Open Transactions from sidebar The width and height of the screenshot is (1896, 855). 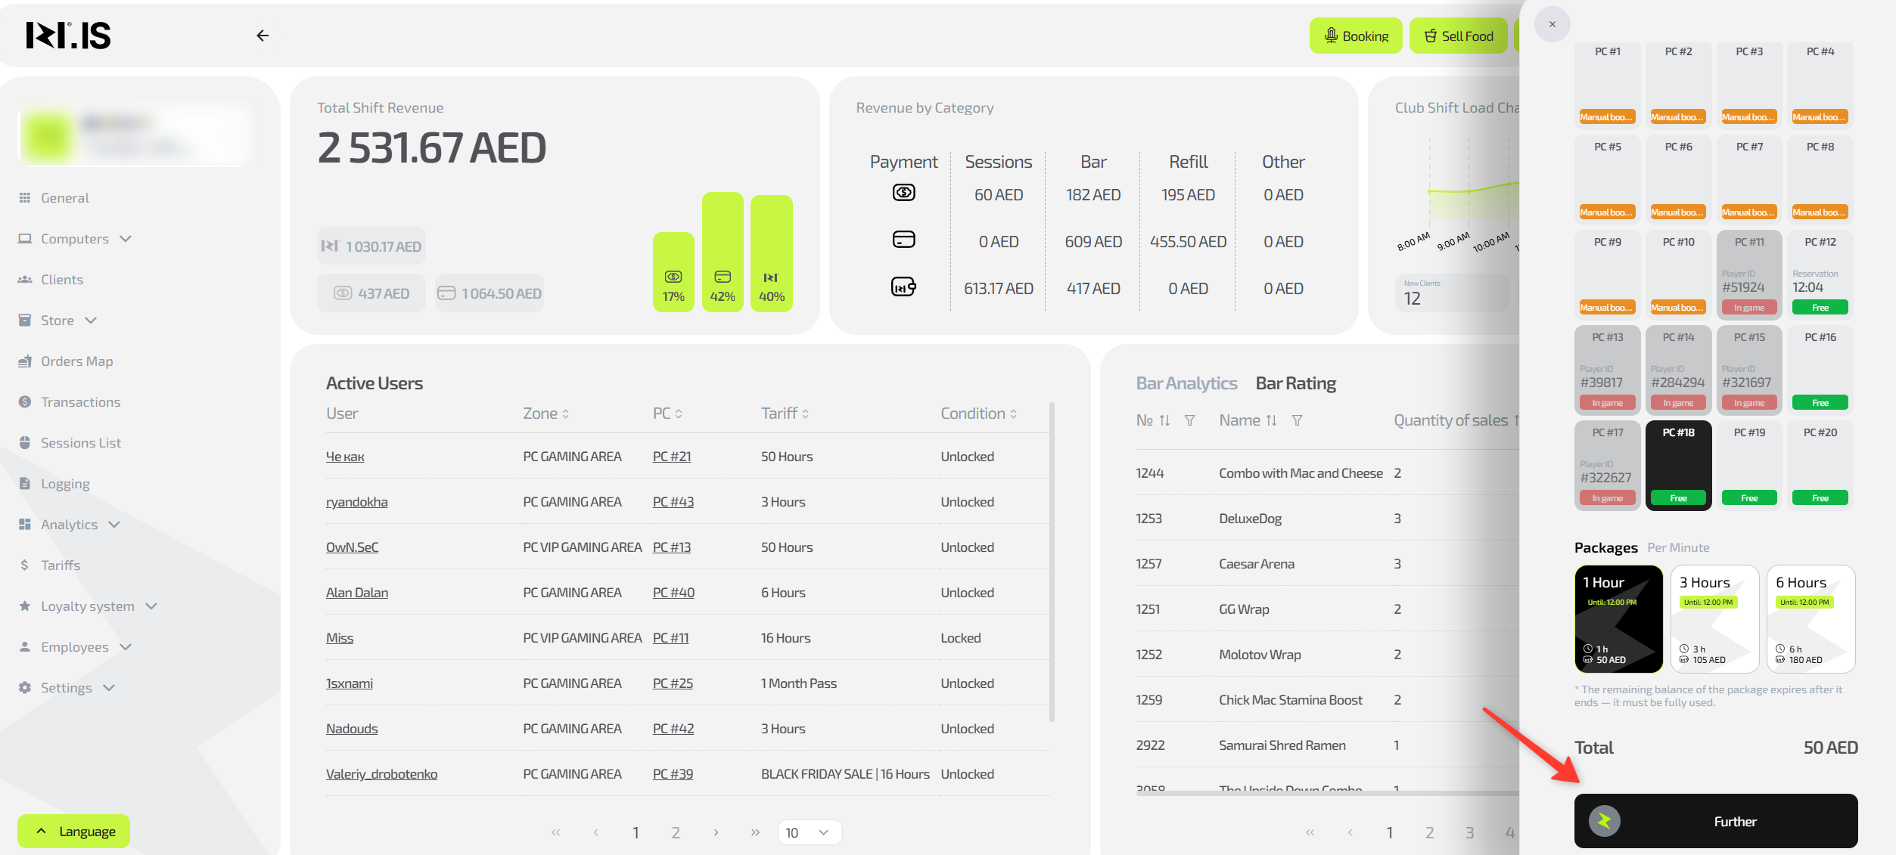tap(80, 402)
